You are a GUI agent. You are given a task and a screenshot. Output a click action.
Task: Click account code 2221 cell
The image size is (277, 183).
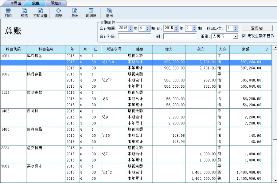coord(13,148)
